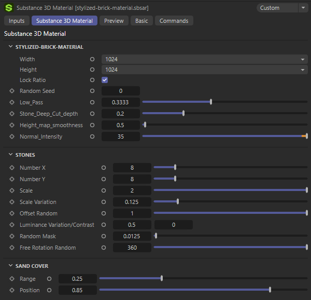Click the Free Rotation Random label
The image size is (311, 300).
(48, 248)
